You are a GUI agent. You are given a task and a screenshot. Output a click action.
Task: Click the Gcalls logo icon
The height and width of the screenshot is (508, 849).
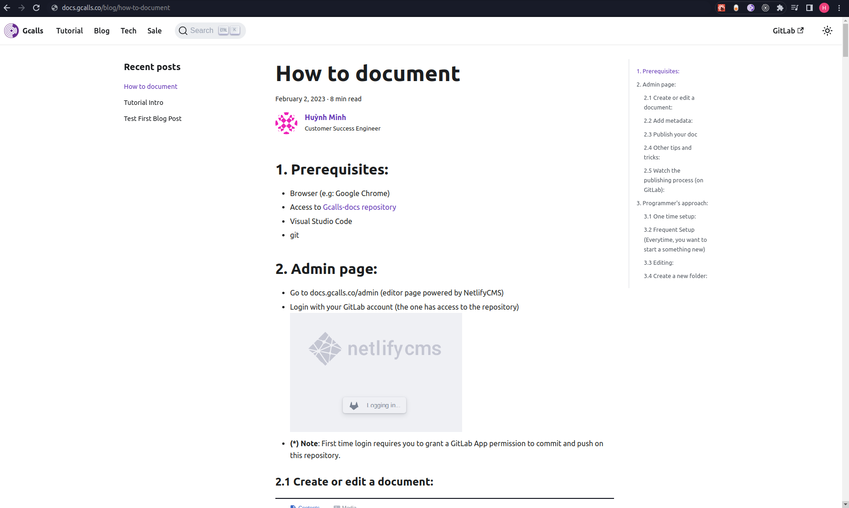[x=11, y=31]
